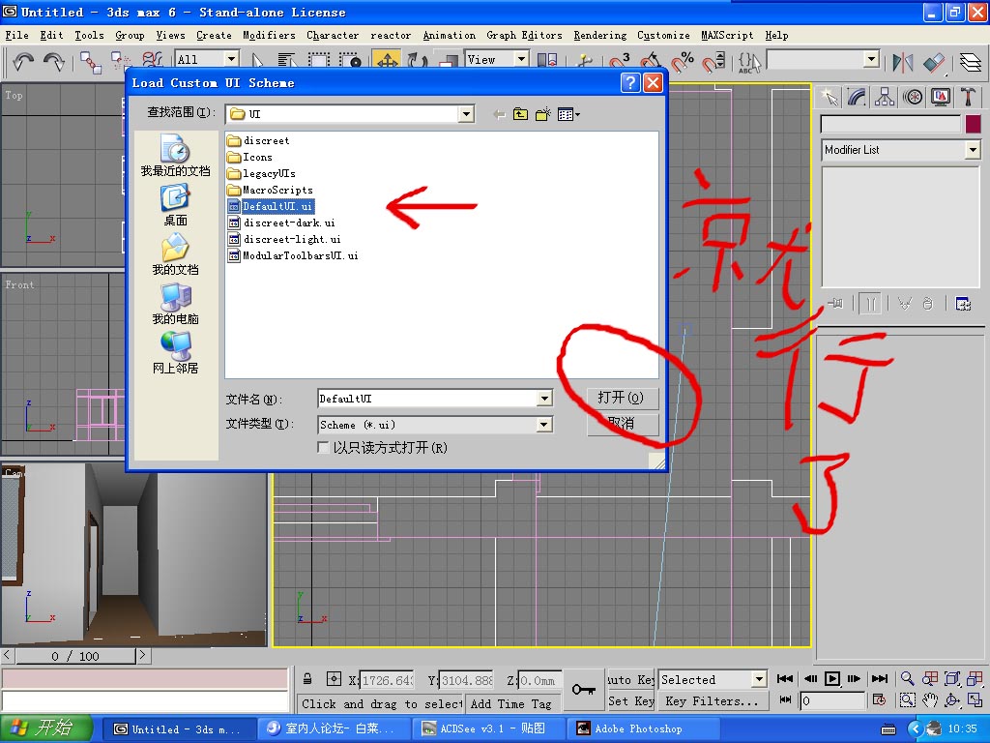Open the selection filter All dropdown

pos(232,59)
